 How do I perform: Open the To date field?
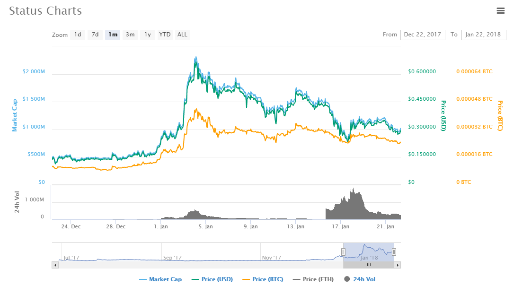click(484, 35)
